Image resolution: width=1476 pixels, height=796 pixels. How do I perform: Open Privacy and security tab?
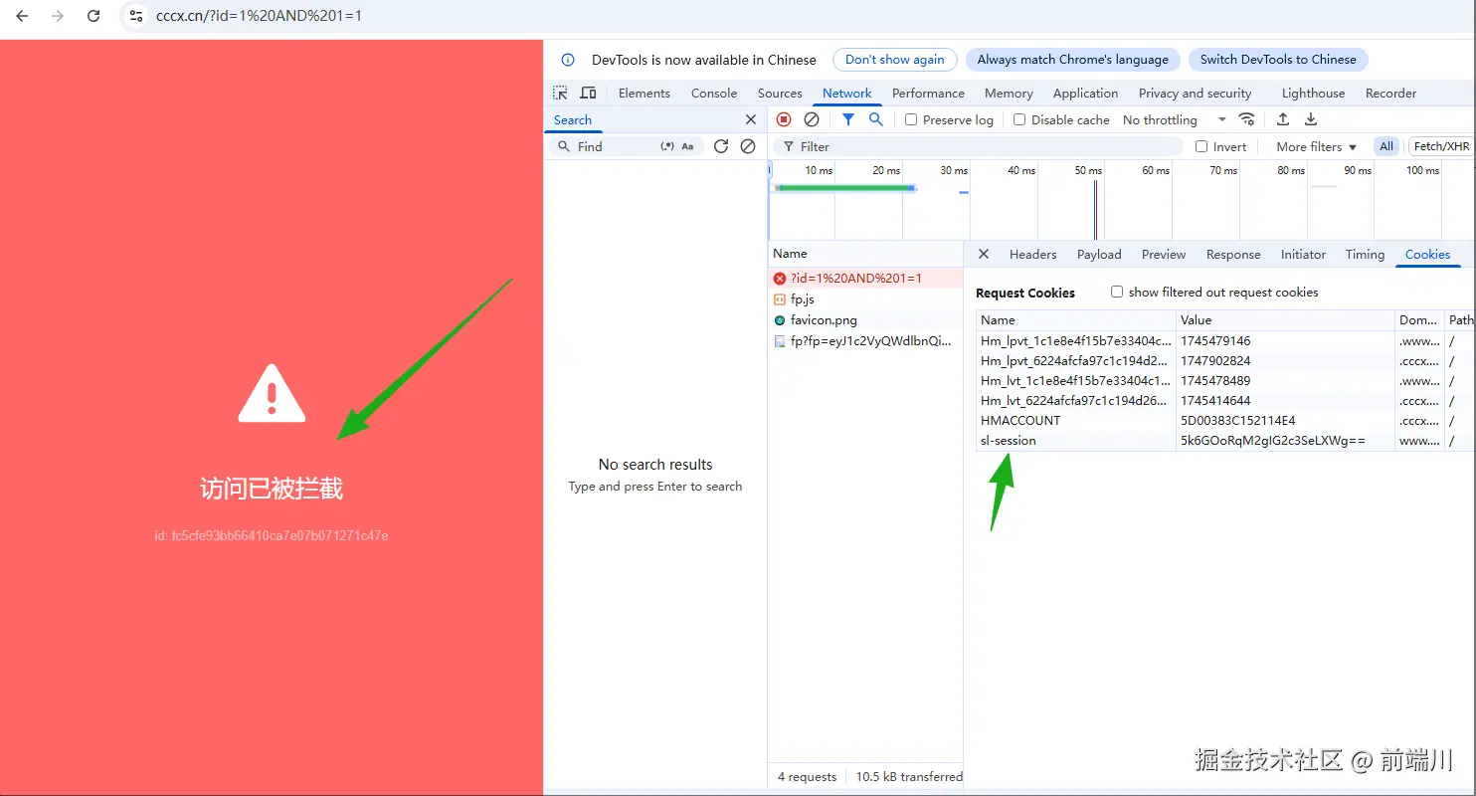coord(1195,93)
